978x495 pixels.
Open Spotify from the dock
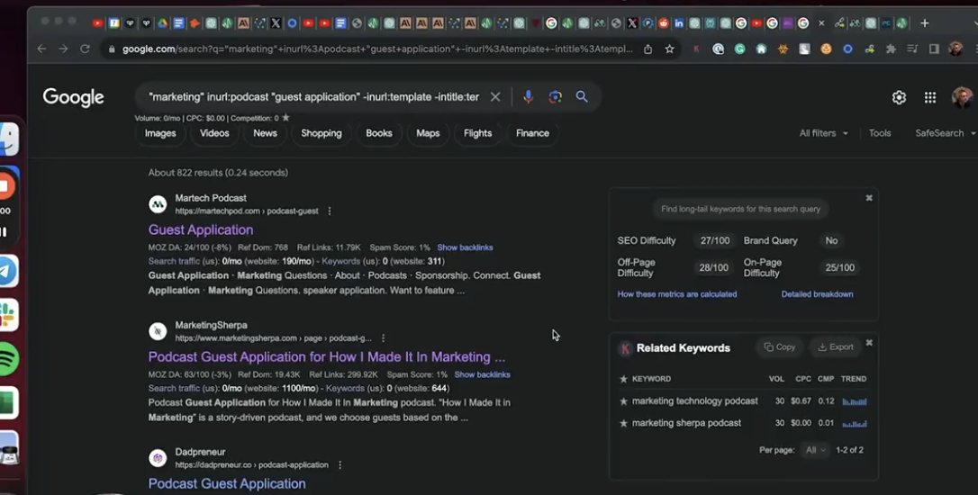pos(8,359)
